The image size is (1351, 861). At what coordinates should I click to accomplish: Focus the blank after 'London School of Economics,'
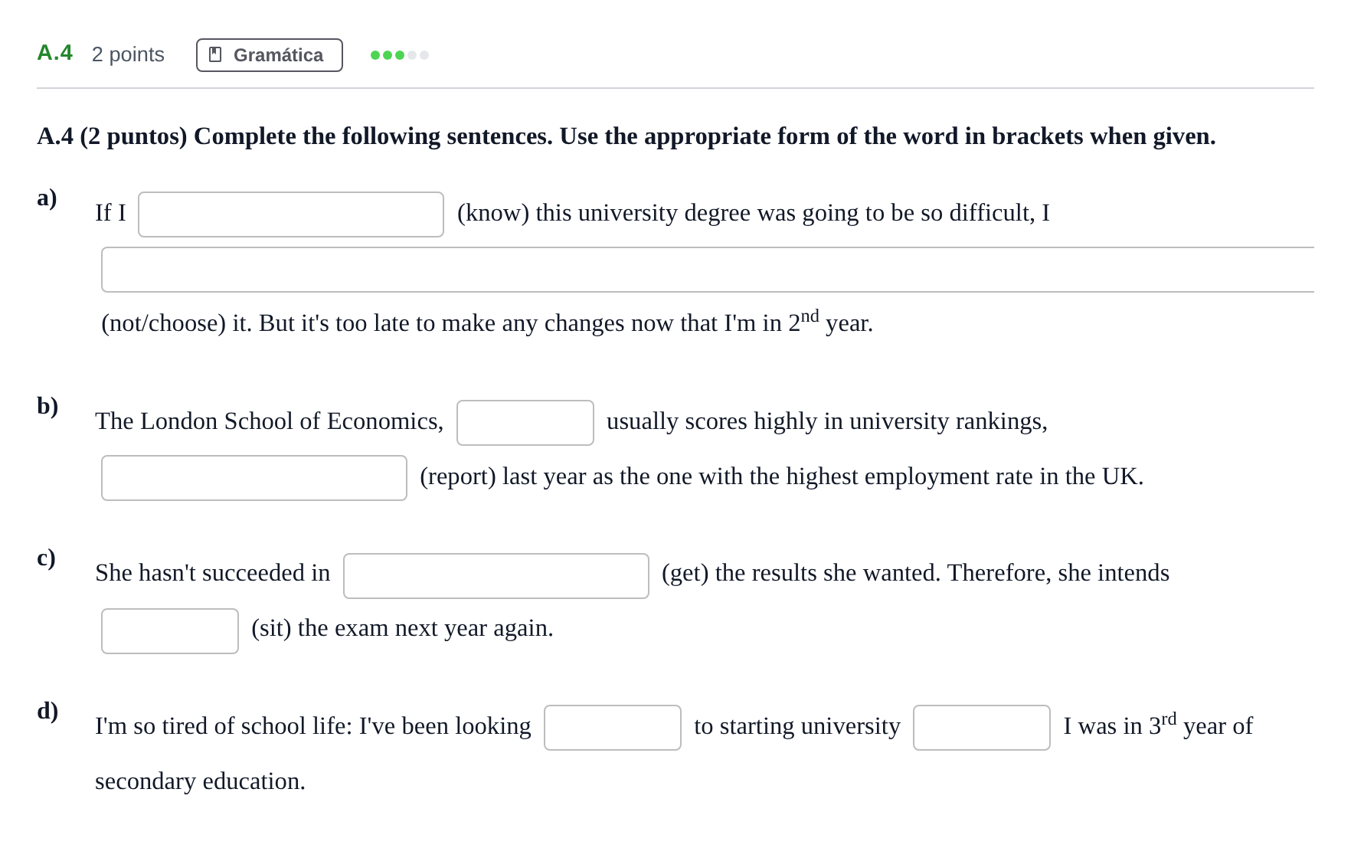[525, 423]
